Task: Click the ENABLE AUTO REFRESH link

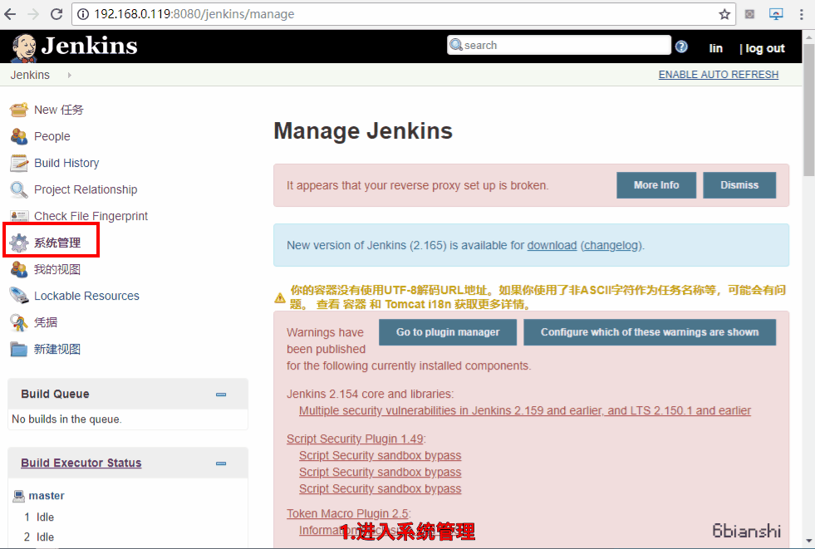Action: (719, 74)
